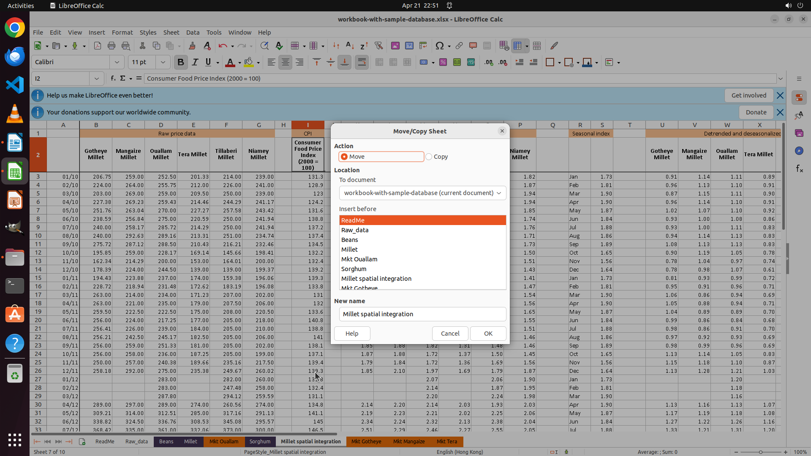Click the Insert Chart icon

(x=409, y=46)
